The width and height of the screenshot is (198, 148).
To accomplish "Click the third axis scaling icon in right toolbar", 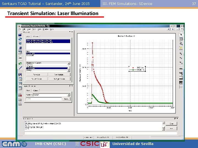I will click(x=181, y=62).
